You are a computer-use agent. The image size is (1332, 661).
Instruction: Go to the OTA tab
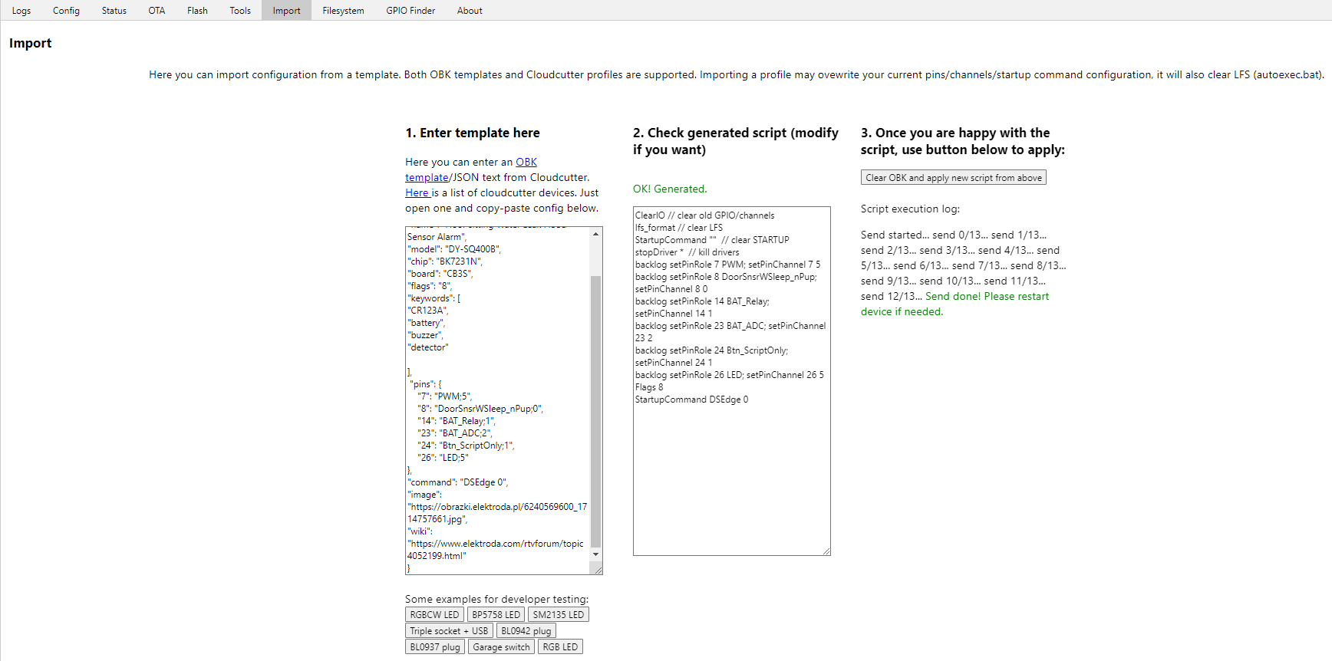(x=157, y=11)
